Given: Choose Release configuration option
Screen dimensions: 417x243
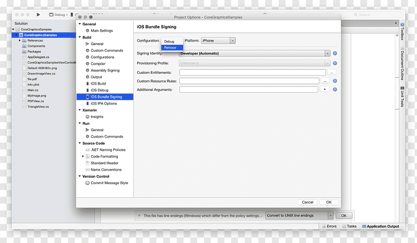Looking at the screenshot, I should tap(172, 48).
